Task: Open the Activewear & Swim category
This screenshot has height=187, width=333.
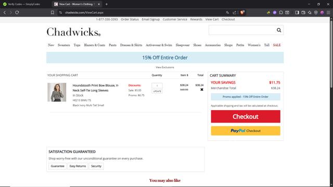Action: (x=159, y=45)
